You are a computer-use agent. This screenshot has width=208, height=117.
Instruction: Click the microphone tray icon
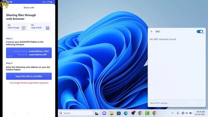pyautogui.click(x=178, y=113)
